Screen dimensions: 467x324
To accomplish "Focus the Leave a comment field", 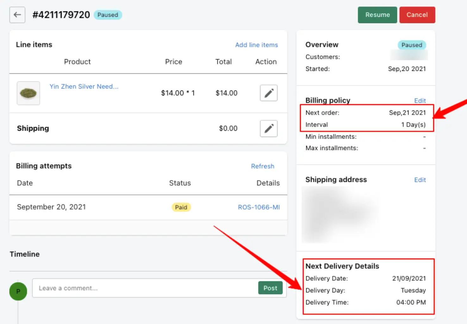I will [x=146, y=288].
